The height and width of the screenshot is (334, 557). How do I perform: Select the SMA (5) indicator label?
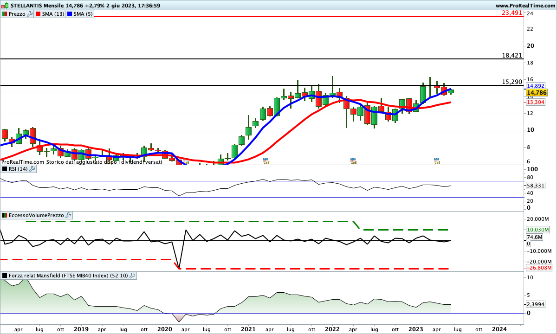(x=83, y=14)
